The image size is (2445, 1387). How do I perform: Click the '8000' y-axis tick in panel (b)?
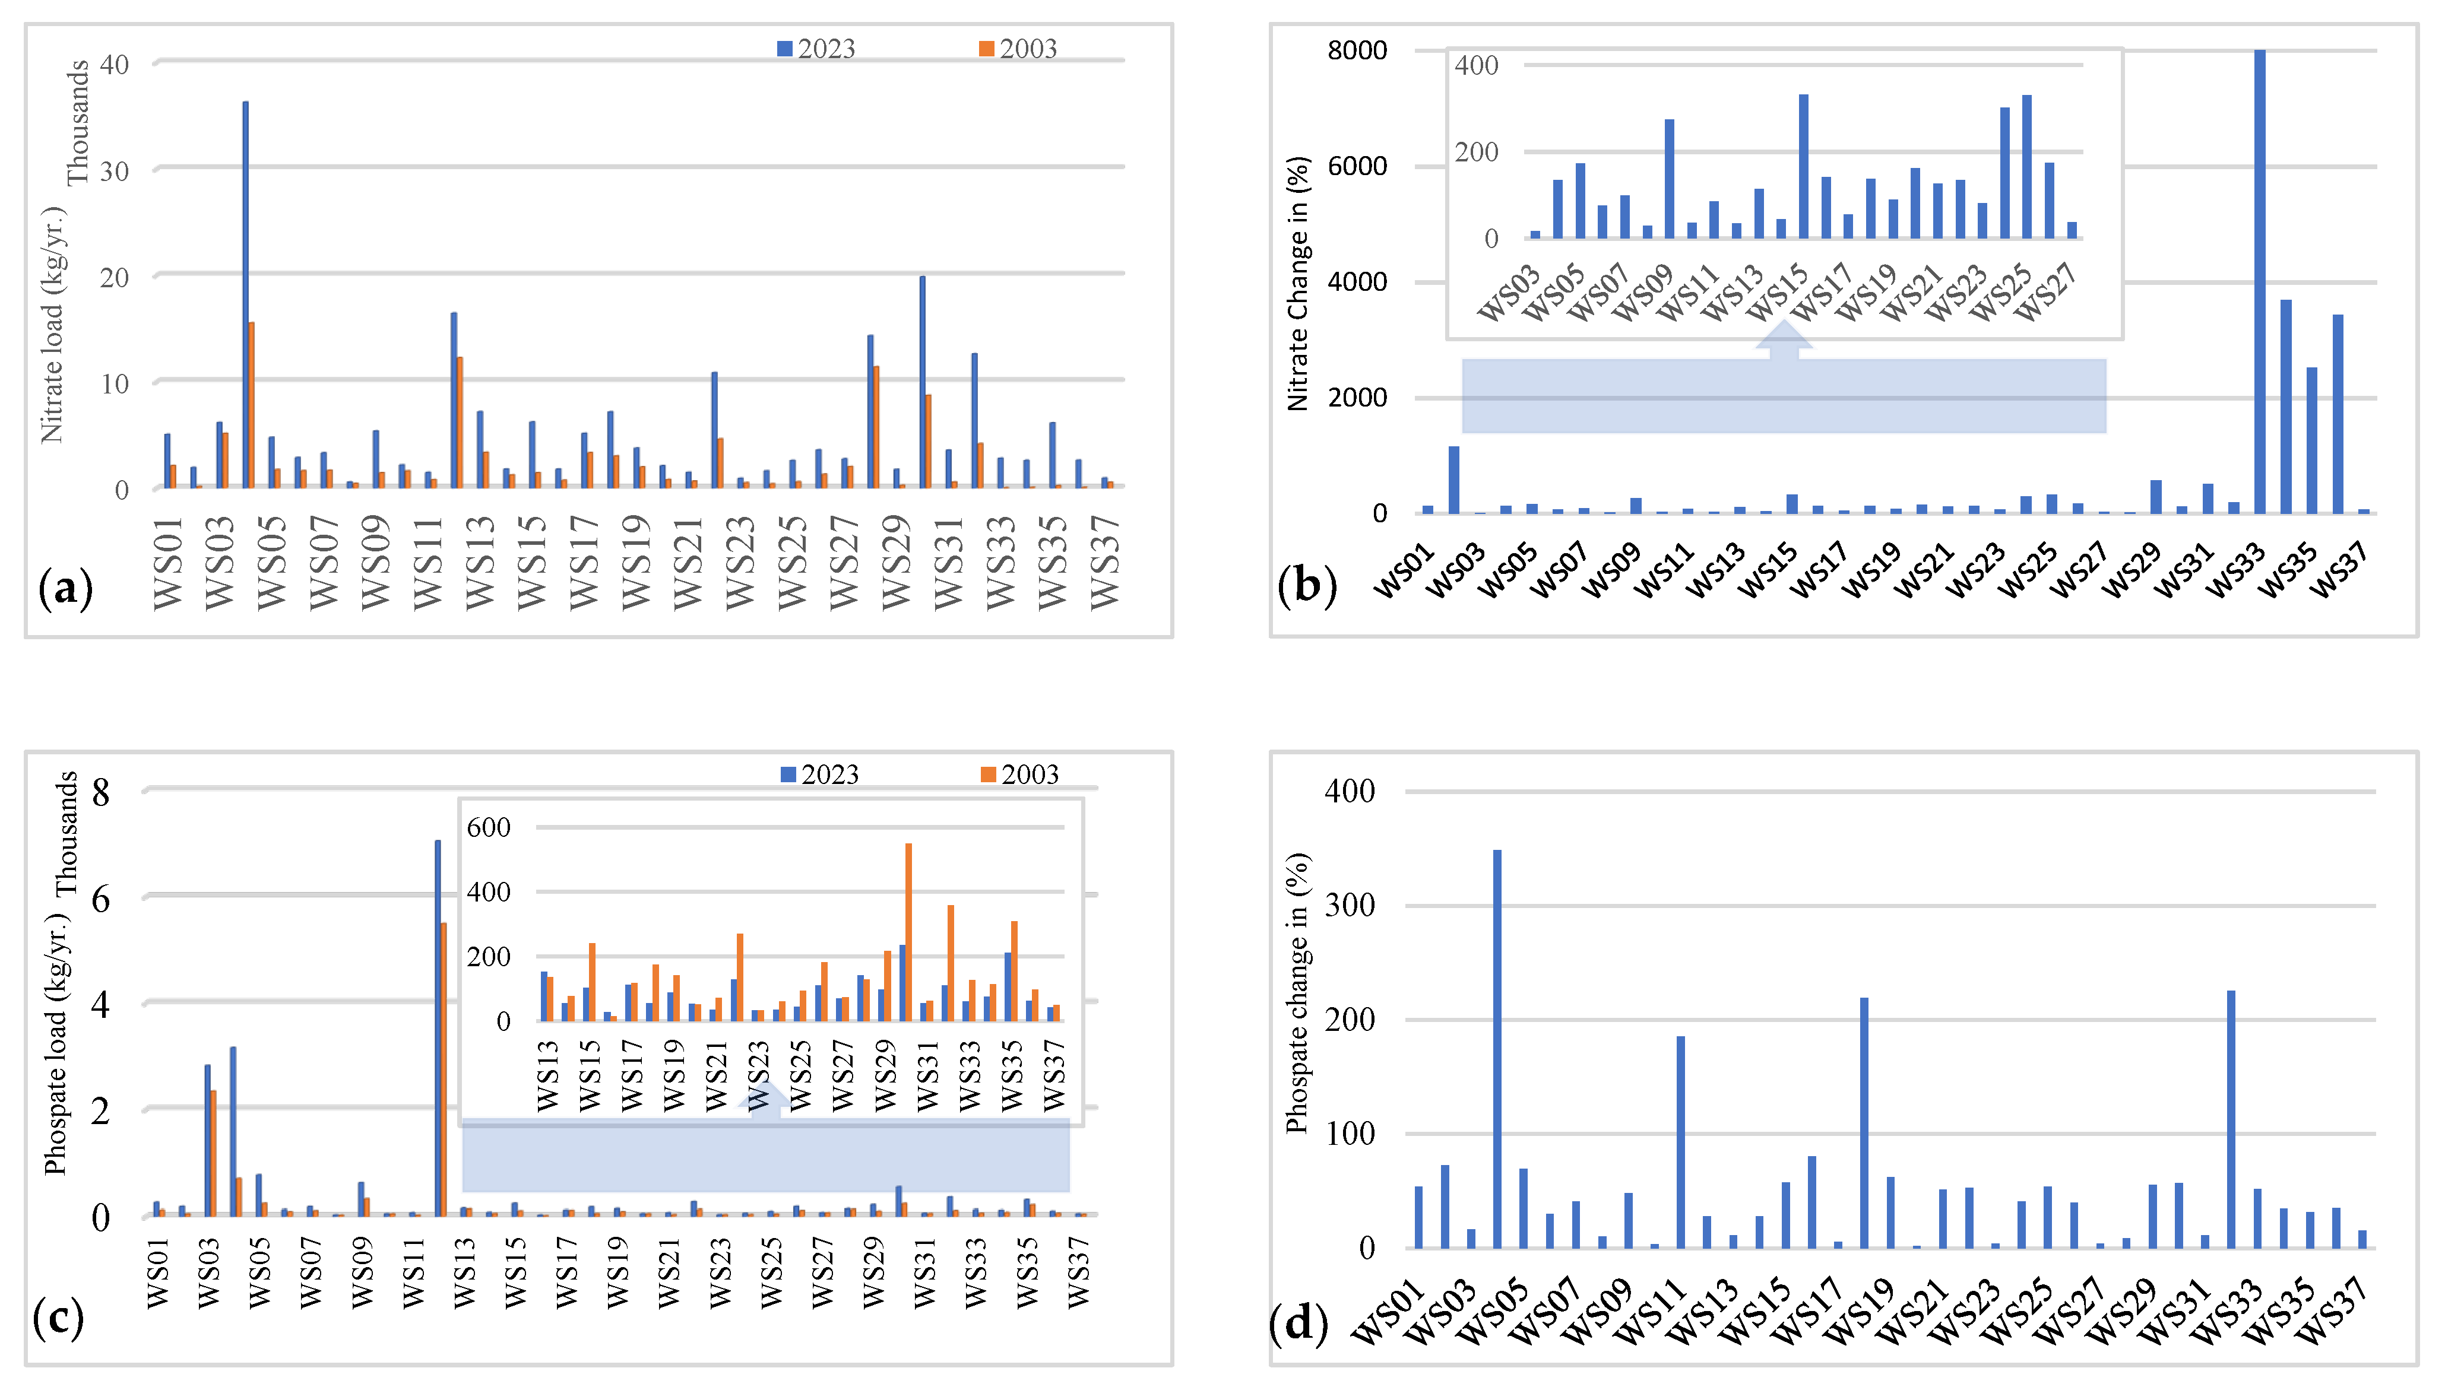pyautogui.click(x=1357, y=50)
